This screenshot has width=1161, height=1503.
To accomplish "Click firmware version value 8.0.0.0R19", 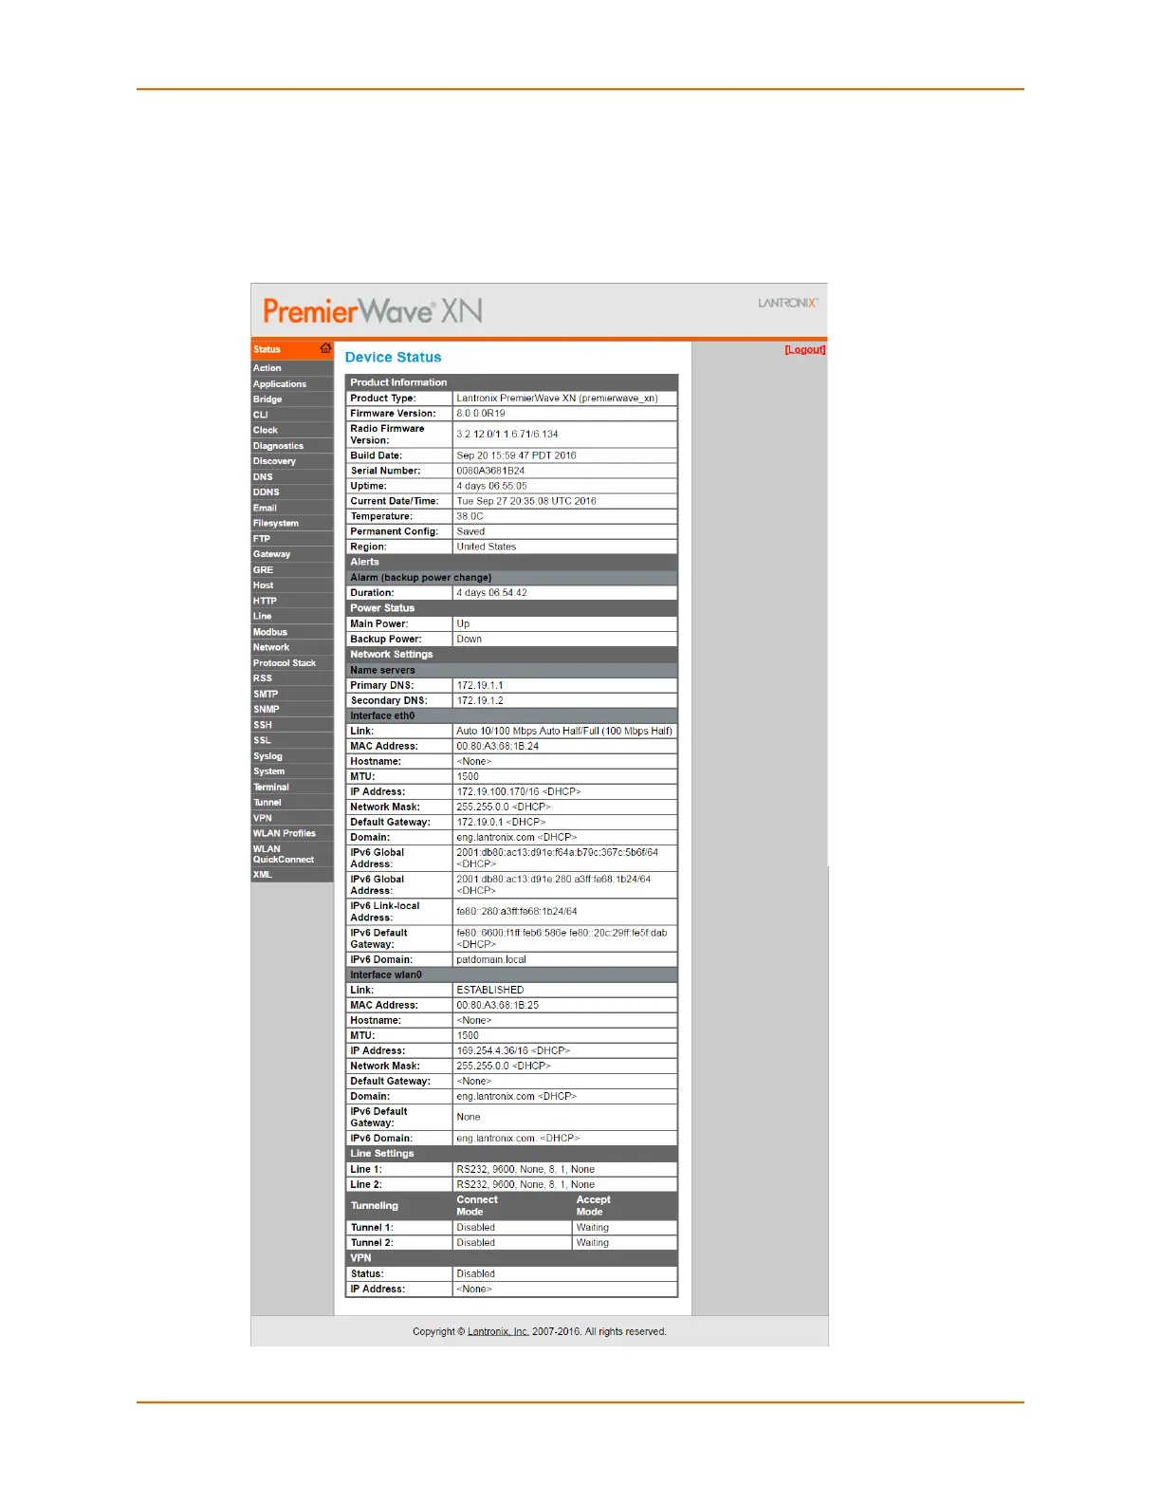I will (x=481, y=414).
